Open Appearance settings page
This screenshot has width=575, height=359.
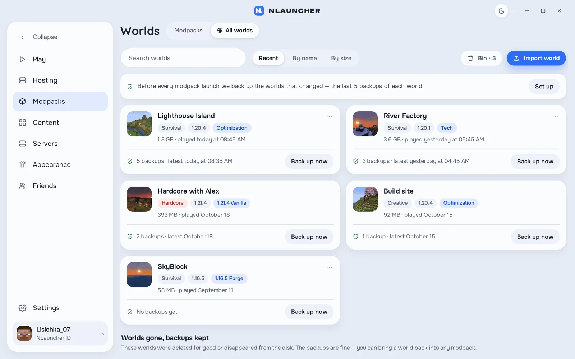(60, 165)
